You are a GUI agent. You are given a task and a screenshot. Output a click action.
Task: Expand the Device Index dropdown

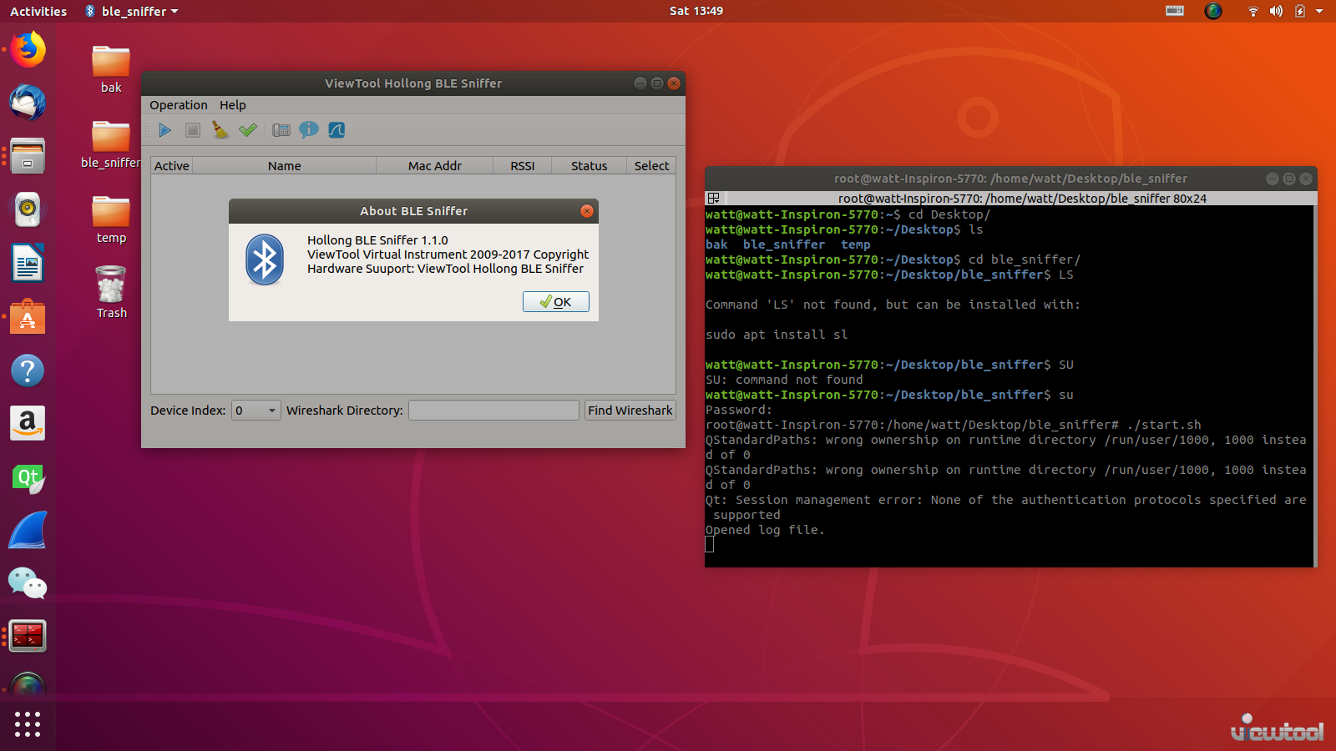point(256,411)
